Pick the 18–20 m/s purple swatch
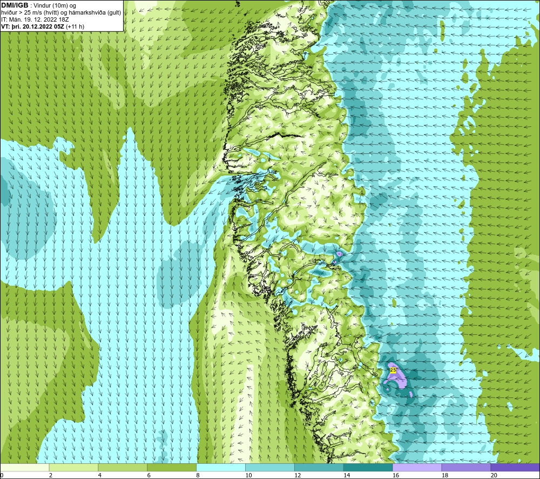The image size is (540, 479). [x=466, y=468]
